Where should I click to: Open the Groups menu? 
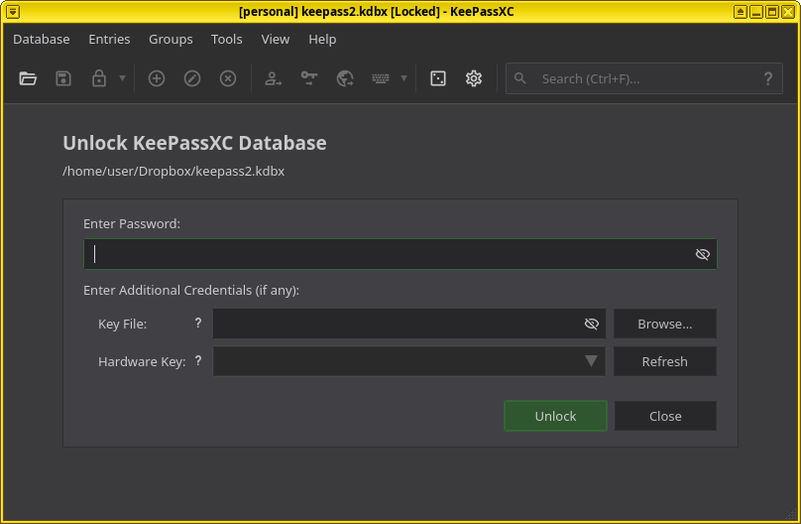pos(171,40)
